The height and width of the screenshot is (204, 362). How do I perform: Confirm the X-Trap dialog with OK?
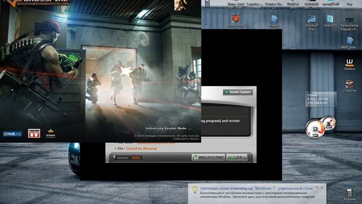(x=236, y=158)
